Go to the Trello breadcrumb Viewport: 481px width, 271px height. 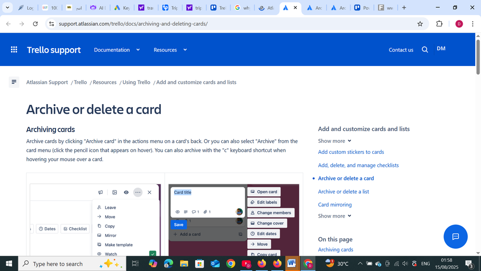(80, 82)
